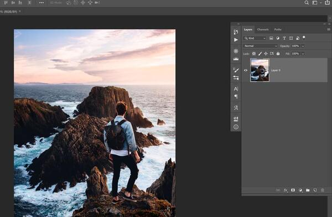Click the 3D camera zoom icon

[x=97, y=3]
